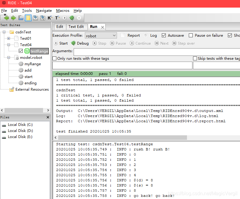The image size is (240, 199).
Task: Close the Run tab
Action: click(102, 27)
